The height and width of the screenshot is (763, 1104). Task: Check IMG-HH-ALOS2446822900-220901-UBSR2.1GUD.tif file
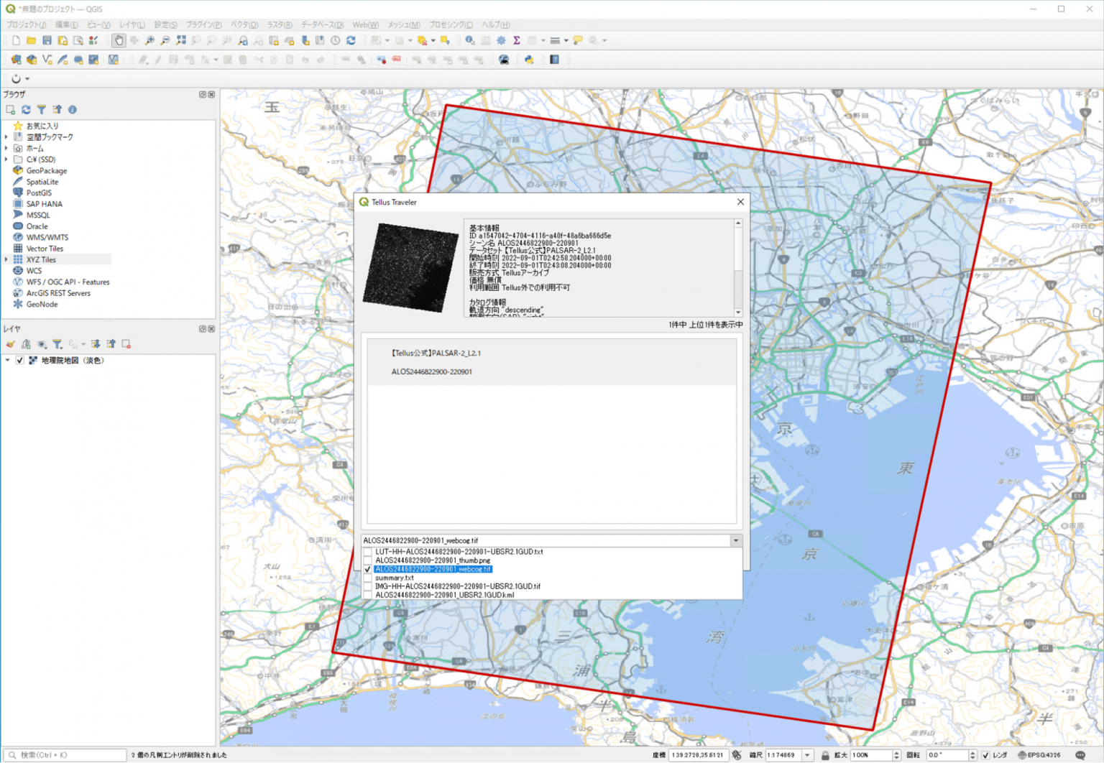click(x=368, y=586)
